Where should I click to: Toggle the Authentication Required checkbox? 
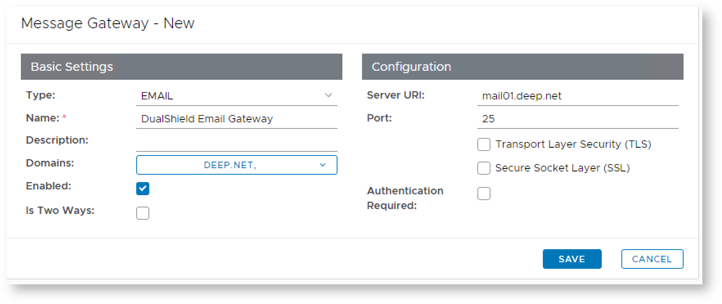tap(484, 194)
